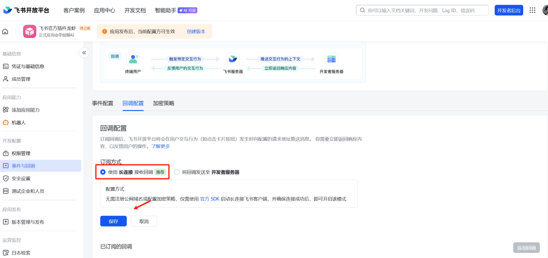Click the home icon in app header
548x258 pixels.
5,31
